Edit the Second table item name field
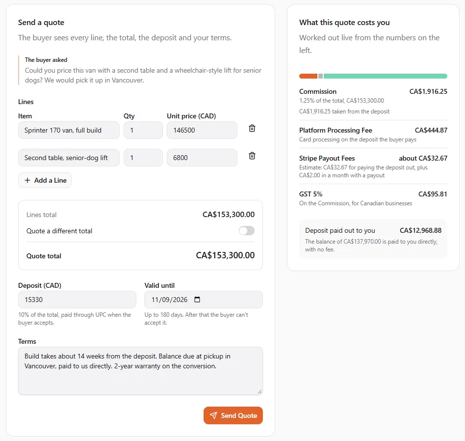The width and height of the screenshot is (465, 441). (69, 158)
